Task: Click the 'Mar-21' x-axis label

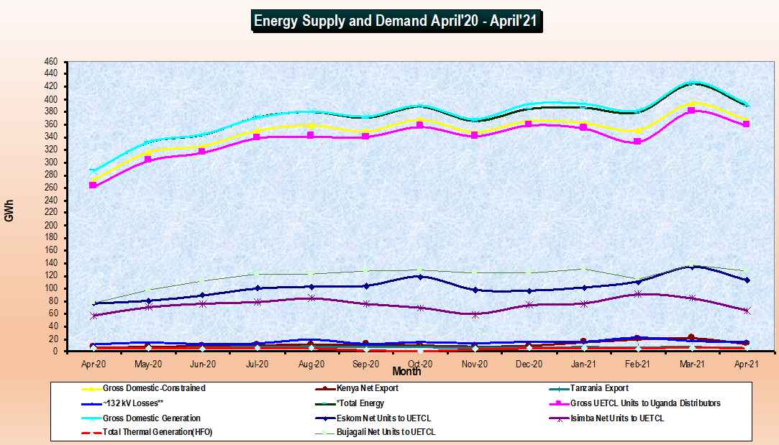Action: [691, 364]
